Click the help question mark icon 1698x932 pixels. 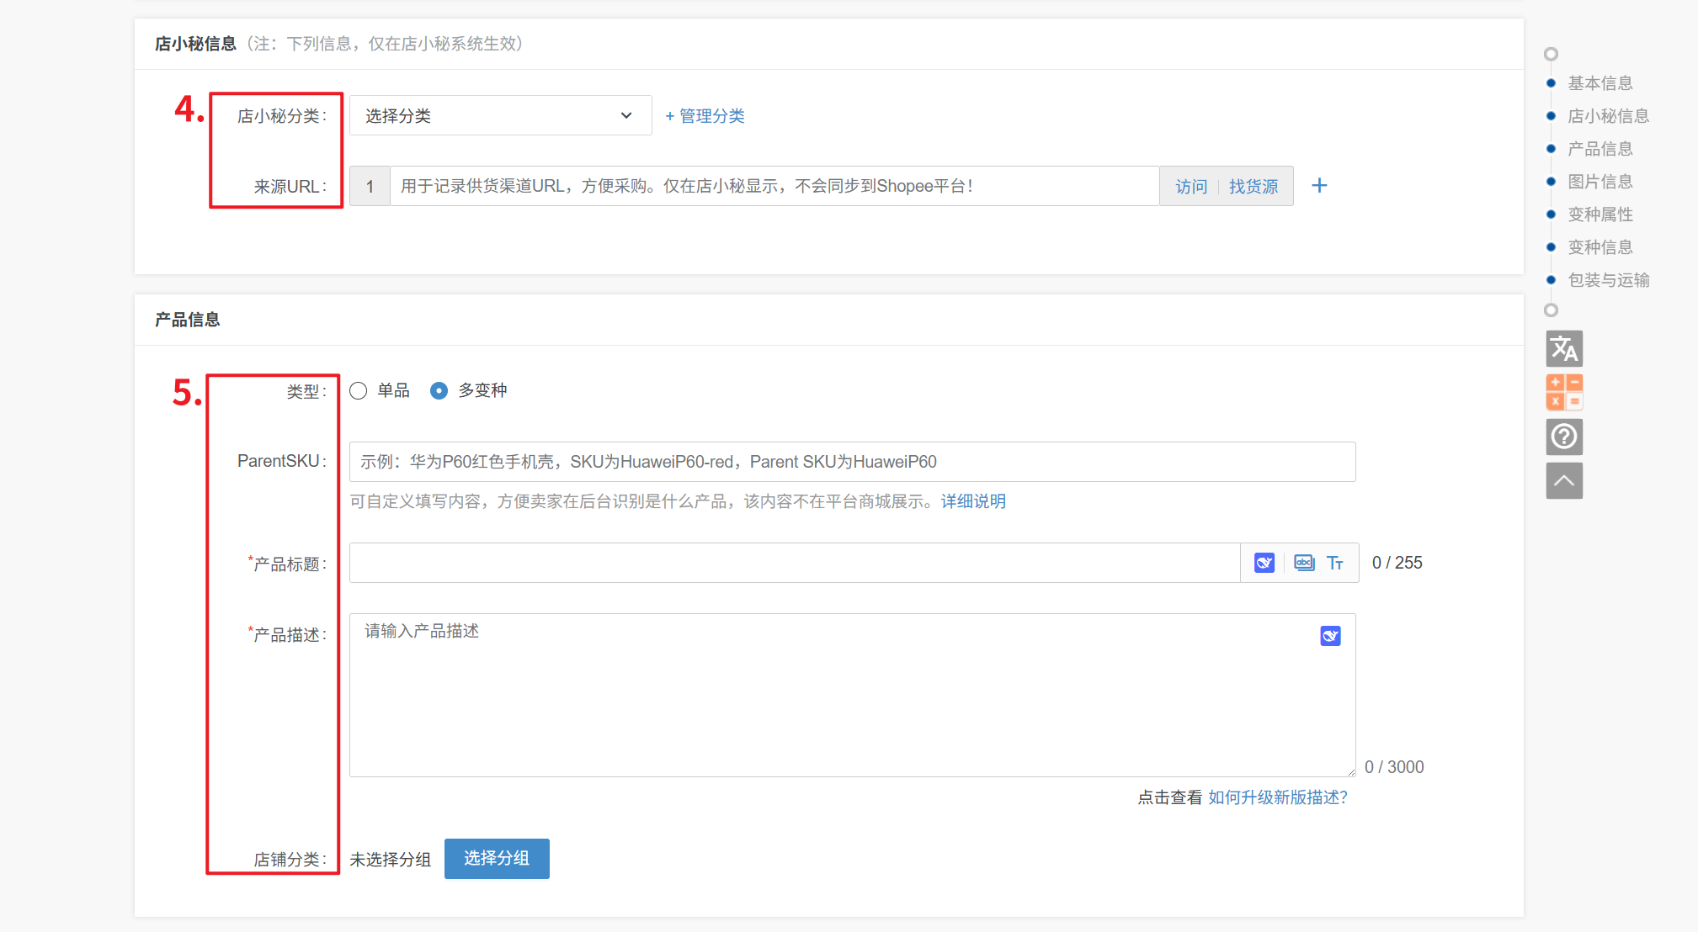[1564, 437]
